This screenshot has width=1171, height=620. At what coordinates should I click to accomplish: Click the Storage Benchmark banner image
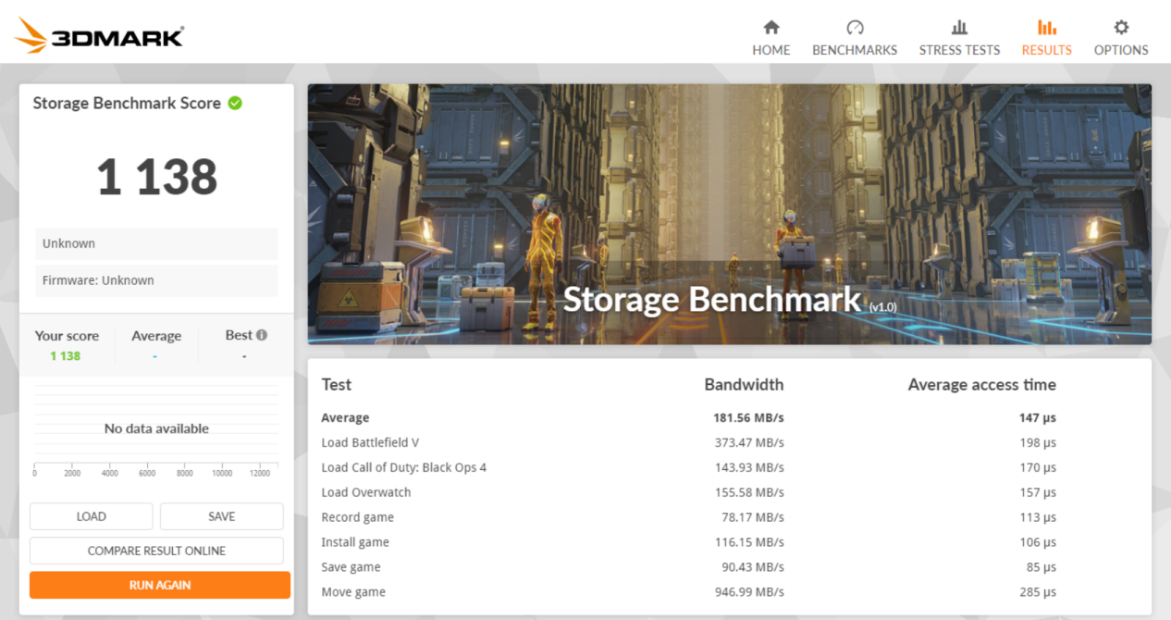[729, 214]
